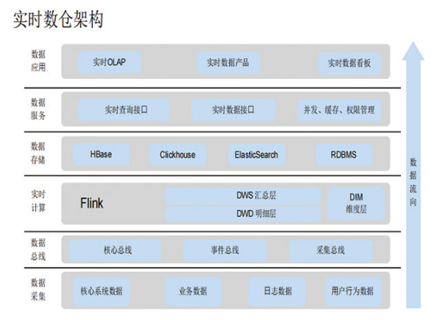Click the ElasticSearch box
Image resolution: width=446 pixels, height=320 pixels.
pyautogui.click(x=257, y=155)
